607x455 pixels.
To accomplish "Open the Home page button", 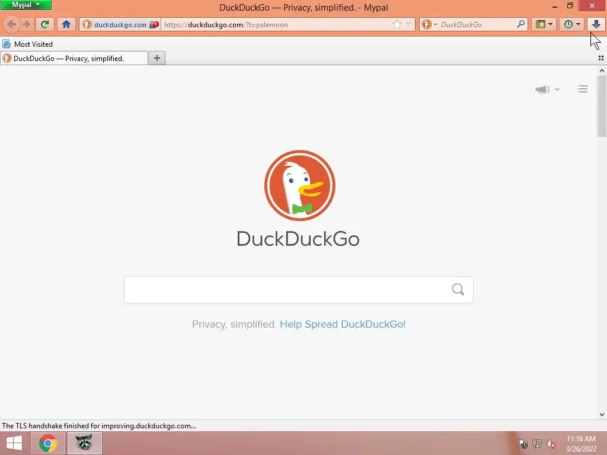I will [66, 24].
